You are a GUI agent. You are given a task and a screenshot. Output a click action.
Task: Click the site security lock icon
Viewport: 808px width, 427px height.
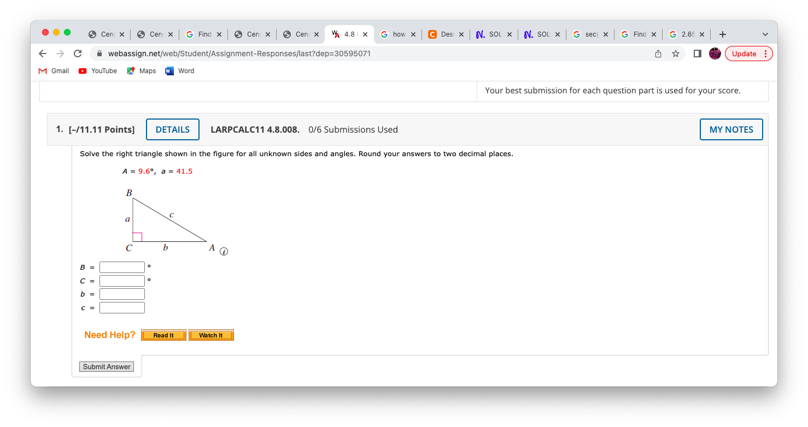pos(99,54)
